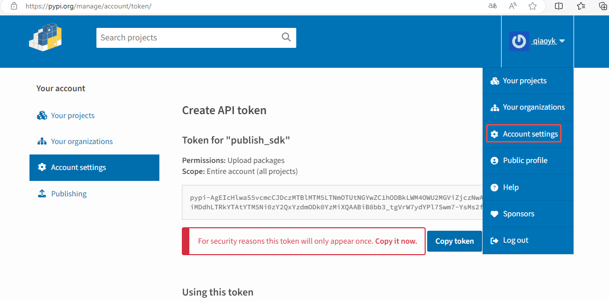Click the Search projects input field
The width and height of the screenshot is (609, 301).
click(x=189, y=37)
